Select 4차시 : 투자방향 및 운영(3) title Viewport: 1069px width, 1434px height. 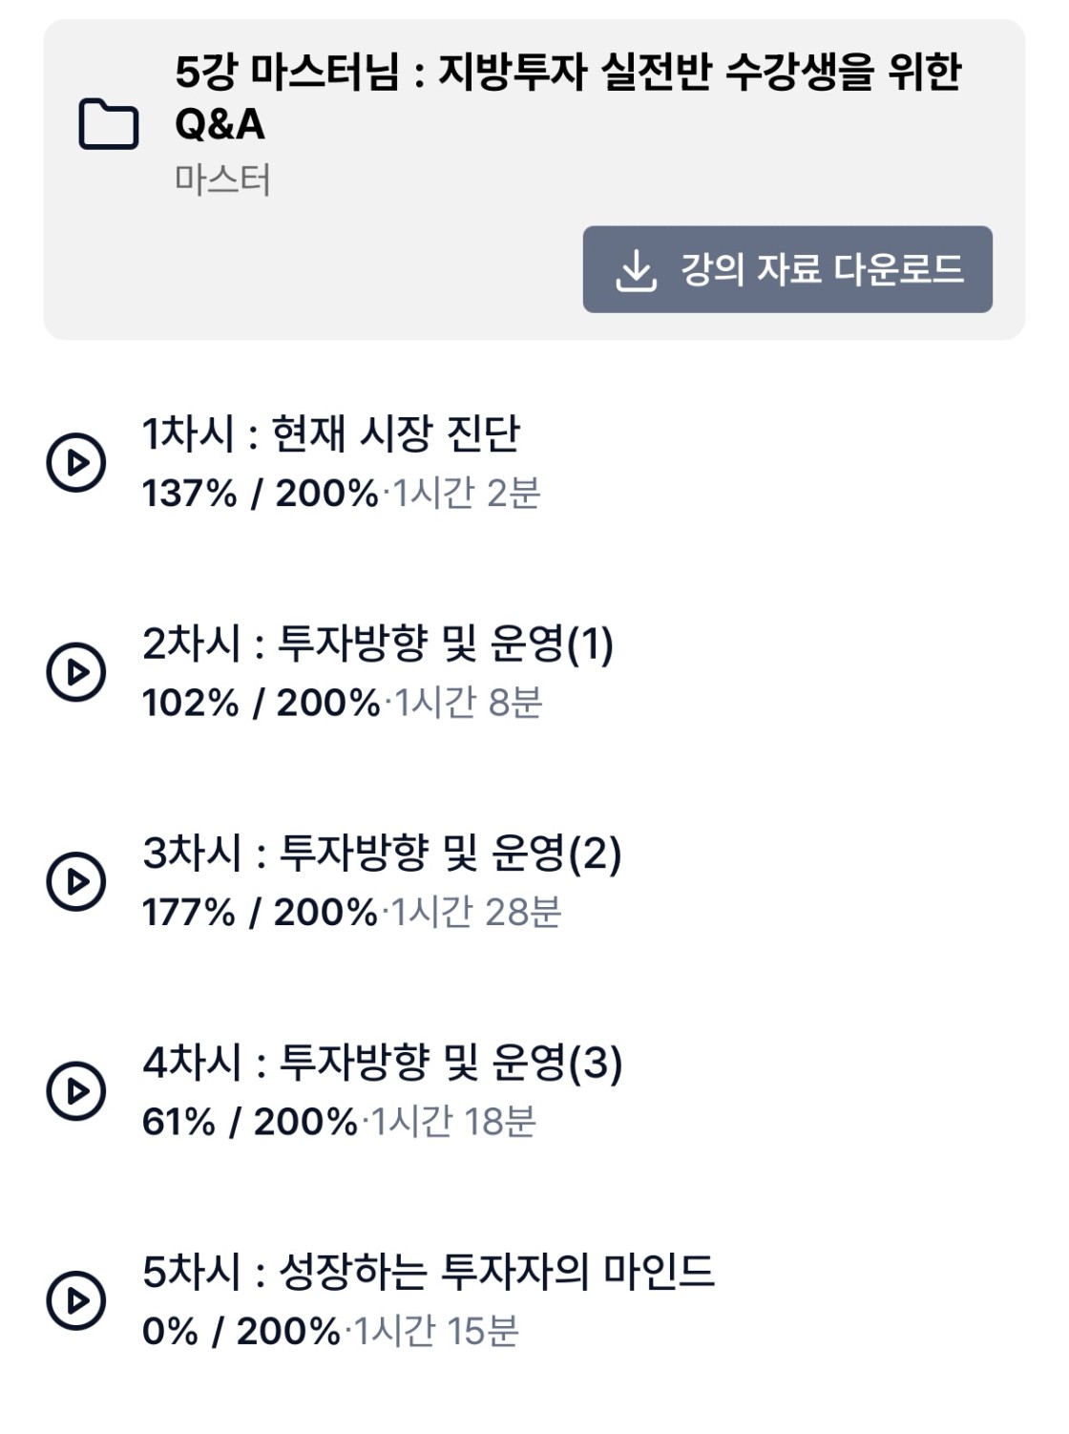point(382,1062)
